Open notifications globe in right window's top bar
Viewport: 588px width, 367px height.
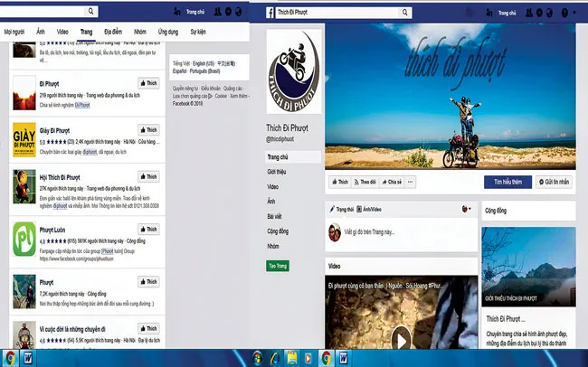pos(550,14)
